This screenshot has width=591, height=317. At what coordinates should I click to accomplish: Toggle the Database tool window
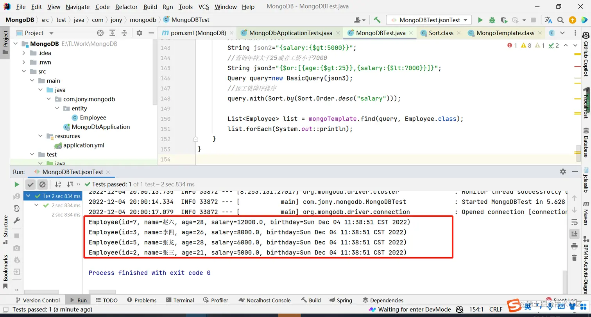pos(586,143)
